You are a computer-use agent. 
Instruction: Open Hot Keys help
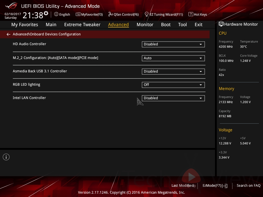click(x=198, y=14)
